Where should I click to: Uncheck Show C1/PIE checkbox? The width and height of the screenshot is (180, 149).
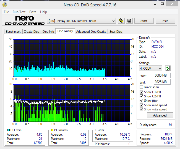142,92
